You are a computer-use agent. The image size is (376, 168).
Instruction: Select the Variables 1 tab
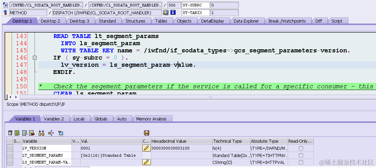pos(25,119)
